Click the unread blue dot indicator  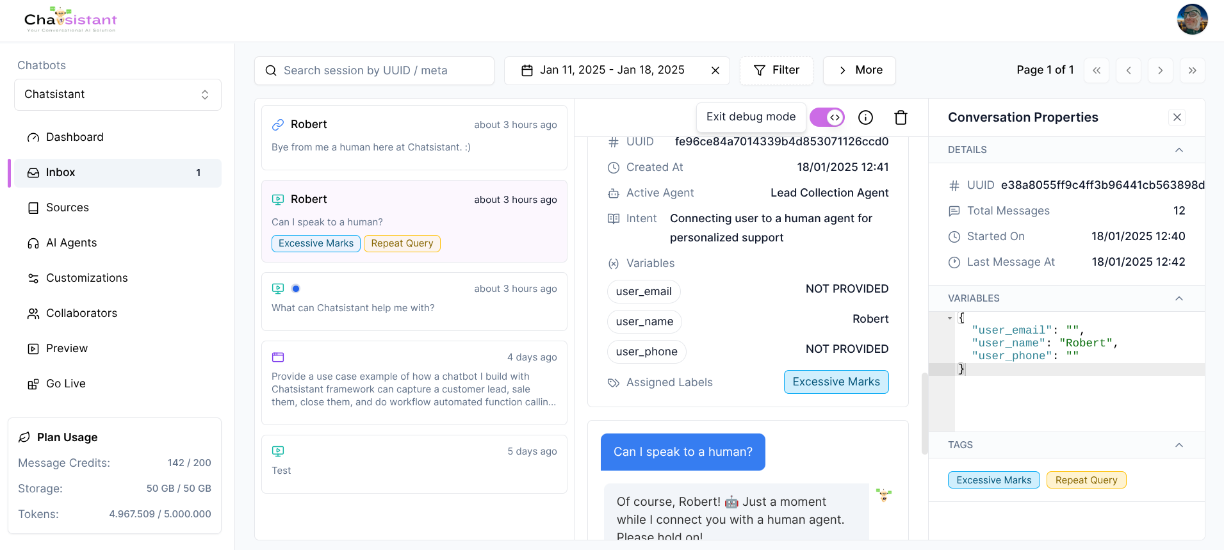(x=296, y=289)
